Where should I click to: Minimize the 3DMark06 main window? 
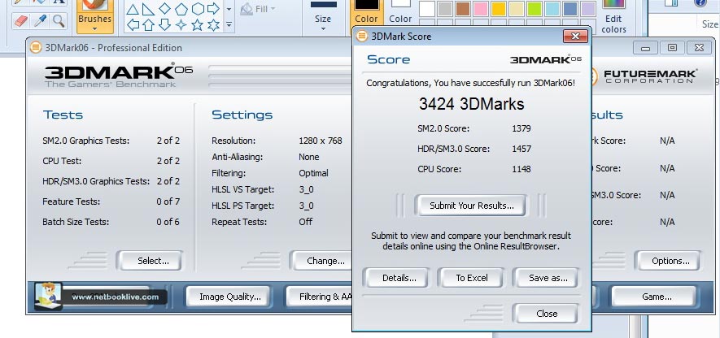646,48
